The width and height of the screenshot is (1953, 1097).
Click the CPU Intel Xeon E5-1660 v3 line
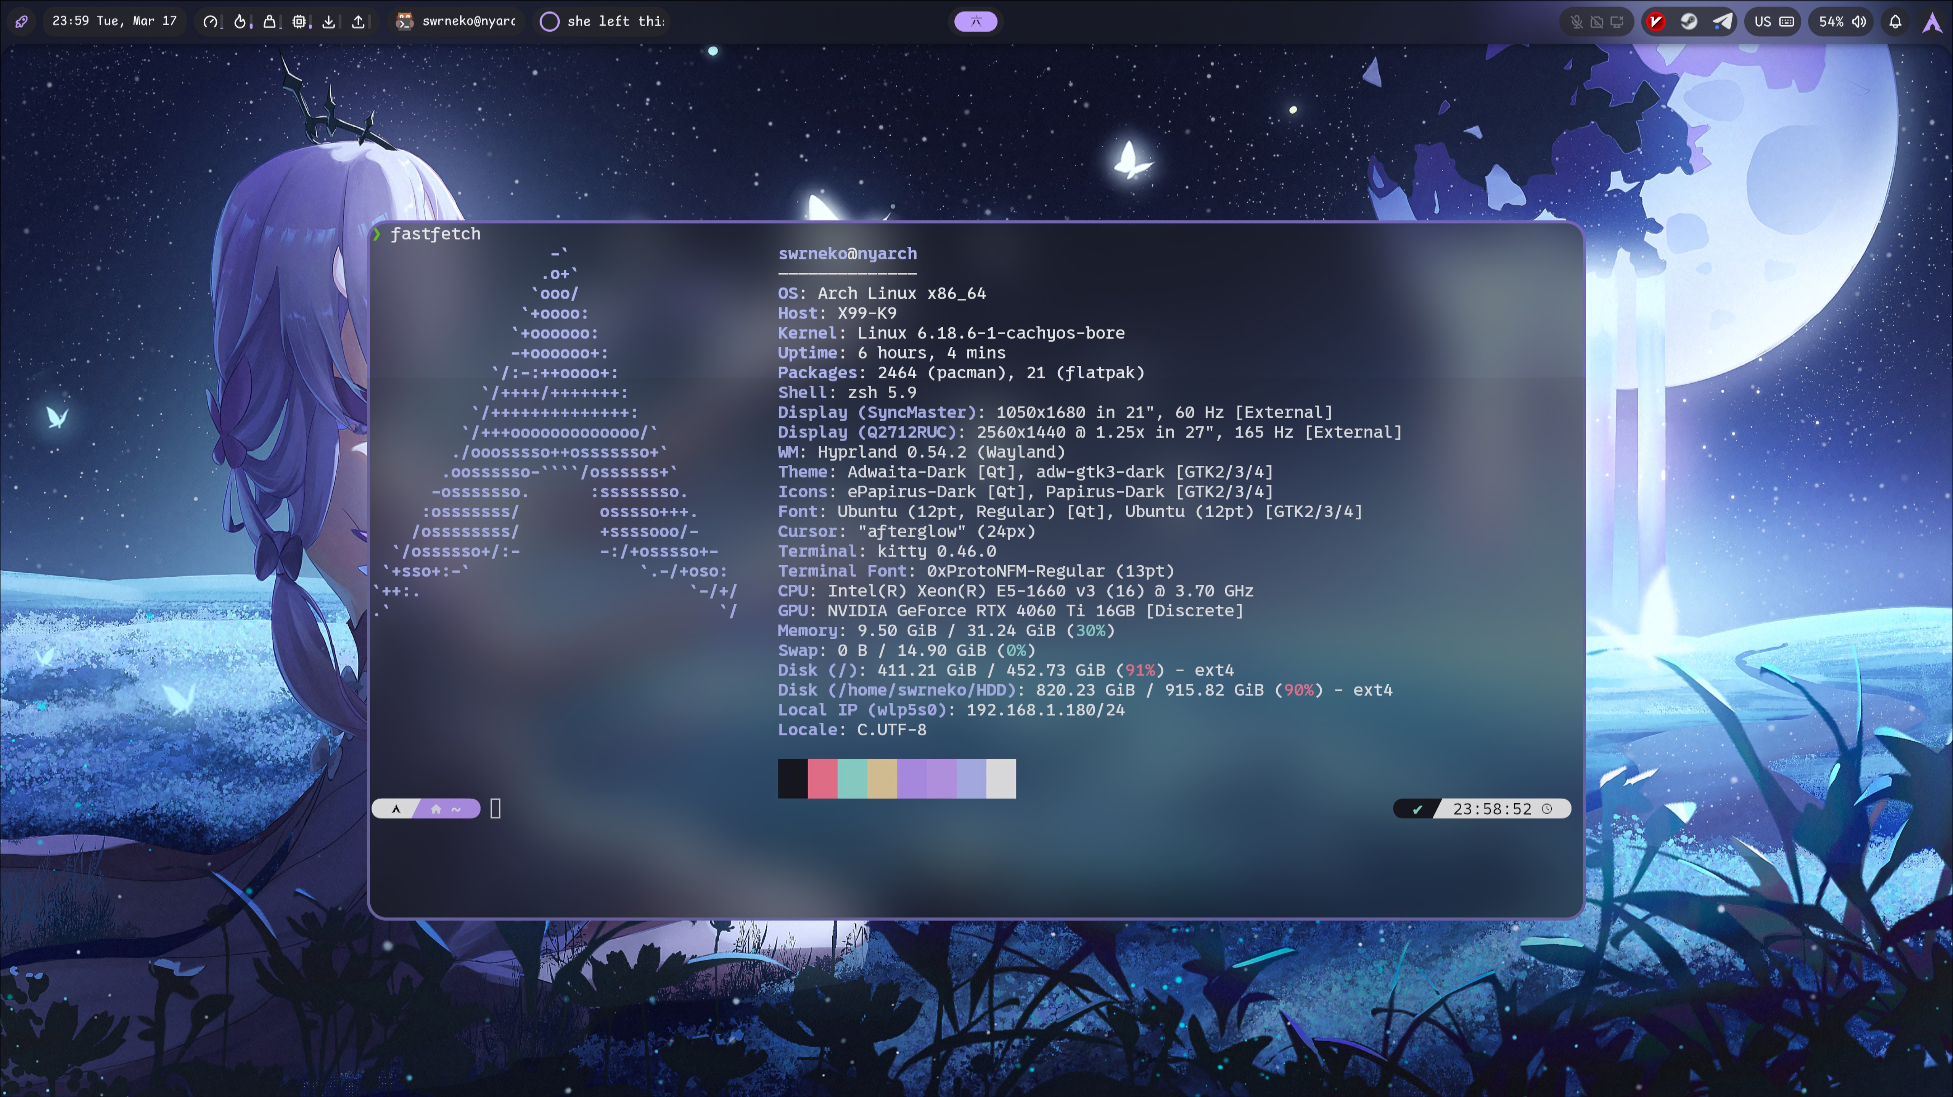pos(1016,590)
